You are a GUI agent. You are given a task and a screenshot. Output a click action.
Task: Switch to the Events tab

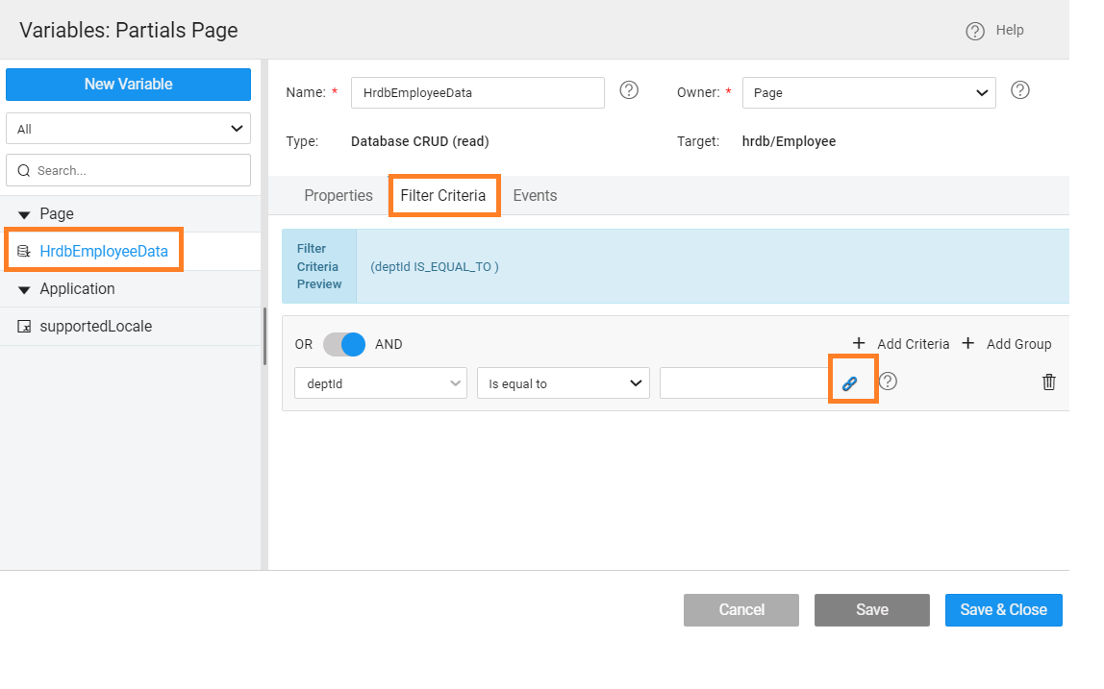pos(535,195)
